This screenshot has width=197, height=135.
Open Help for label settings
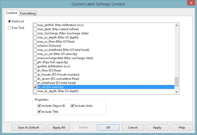coord(182,127)
